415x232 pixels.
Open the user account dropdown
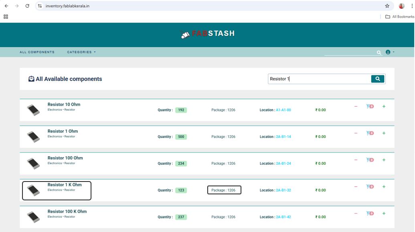coord(390,52)
